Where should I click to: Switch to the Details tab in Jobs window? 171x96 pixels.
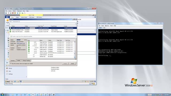click(18, 61)
